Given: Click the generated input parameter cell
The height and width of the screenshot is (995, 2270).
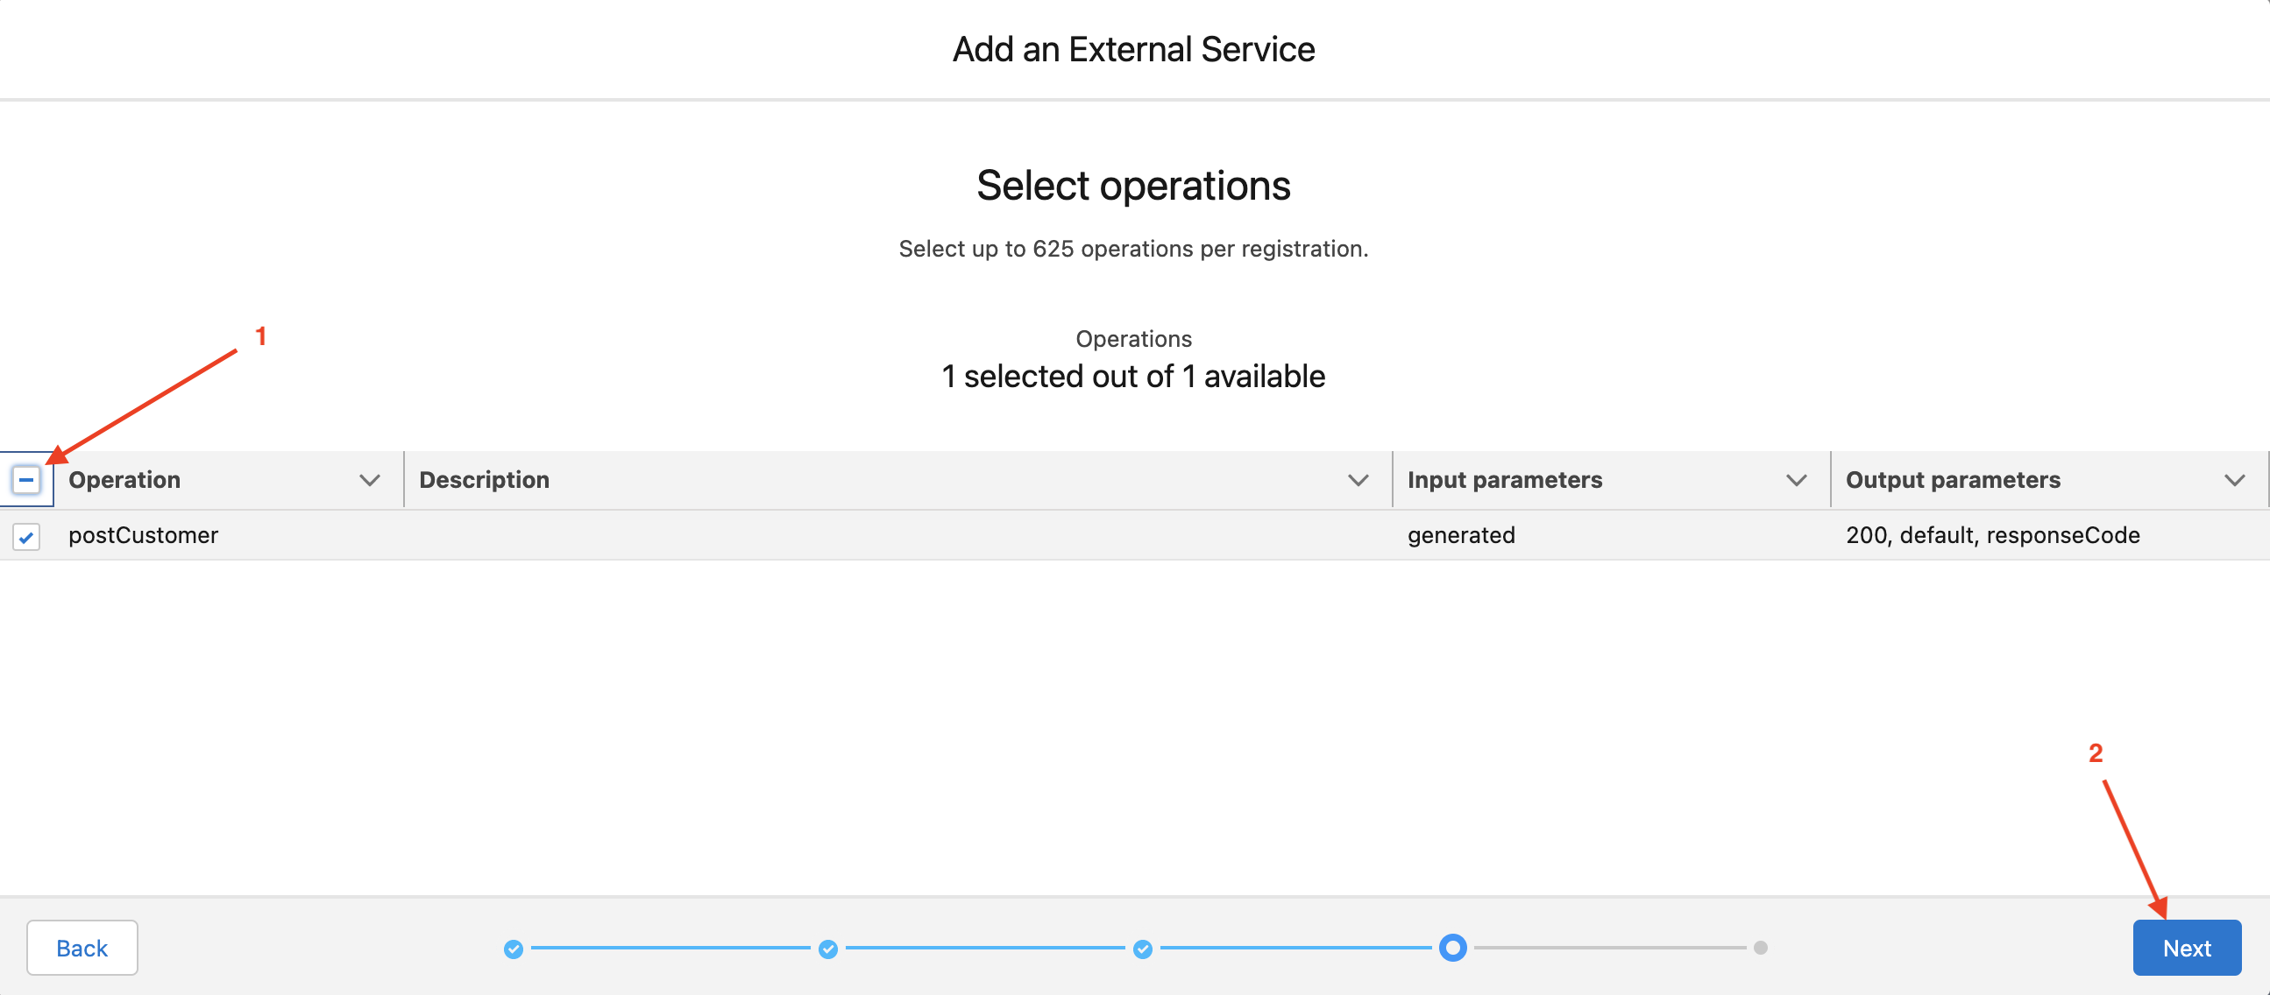Looking at the screenshot, I should (1462, 535).
